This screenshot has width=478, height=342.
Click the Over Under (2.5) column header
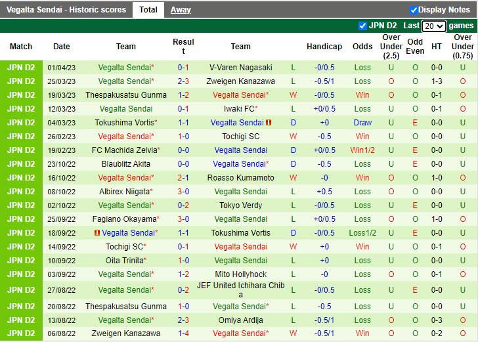coord(391,47)
